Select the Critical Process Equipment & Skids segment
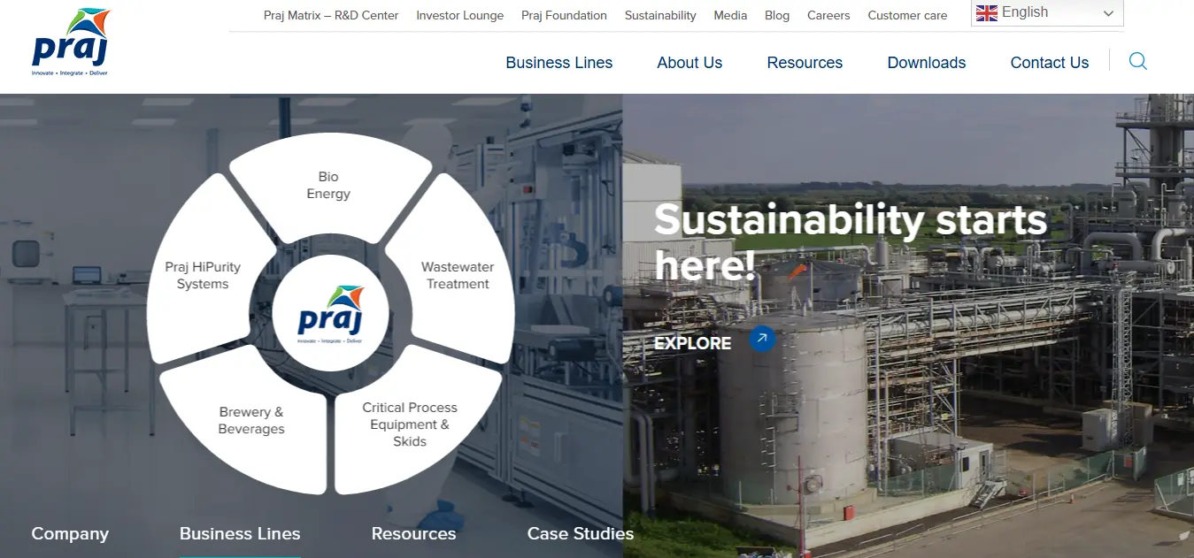Image resolution: width=1194 pixels, height=558 pixels. [x=409, y=424]
